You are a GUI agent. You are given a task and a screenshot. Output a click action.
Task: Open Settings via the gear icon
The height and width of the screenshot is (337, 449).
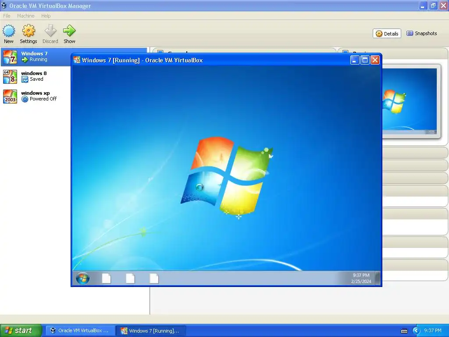coord(29,31)
